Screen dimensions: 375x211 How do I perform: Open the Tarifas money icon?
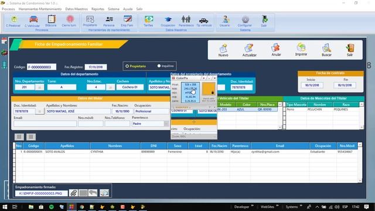pos(148,21)
